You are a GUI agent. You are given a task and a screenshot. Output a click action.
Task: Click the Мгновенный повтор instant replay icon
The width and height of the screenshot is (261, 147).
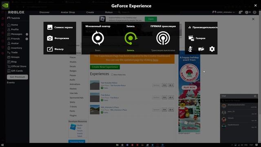[98, 38]
